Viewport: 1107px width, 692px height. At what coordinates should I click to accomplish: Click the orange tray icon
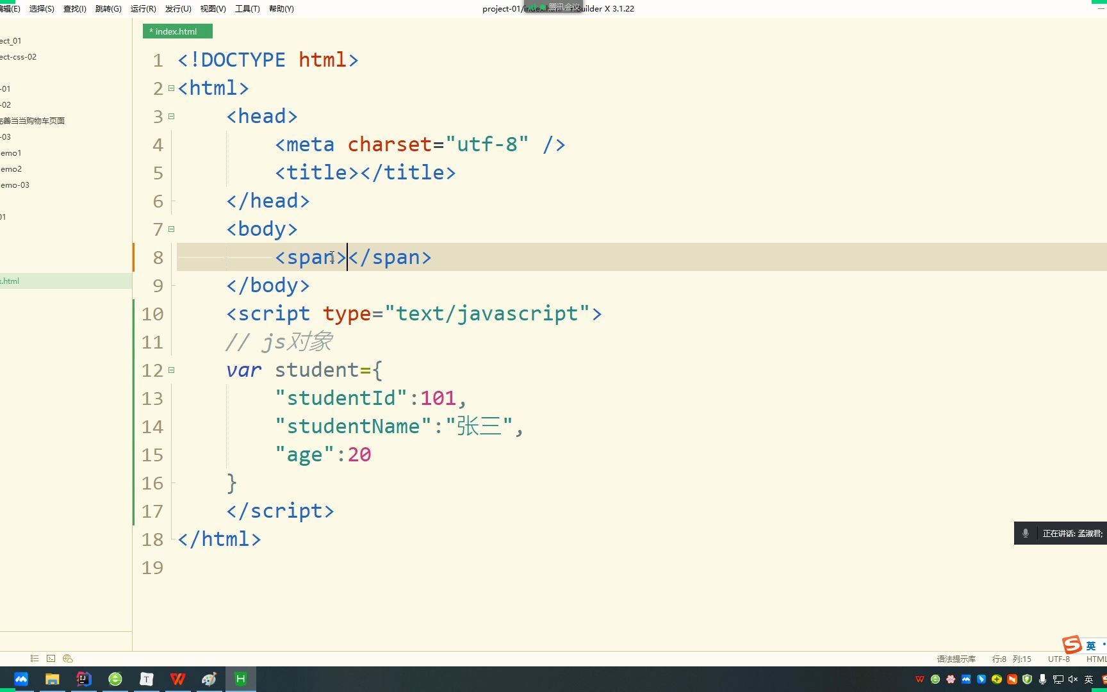[x=1012, y=679]
